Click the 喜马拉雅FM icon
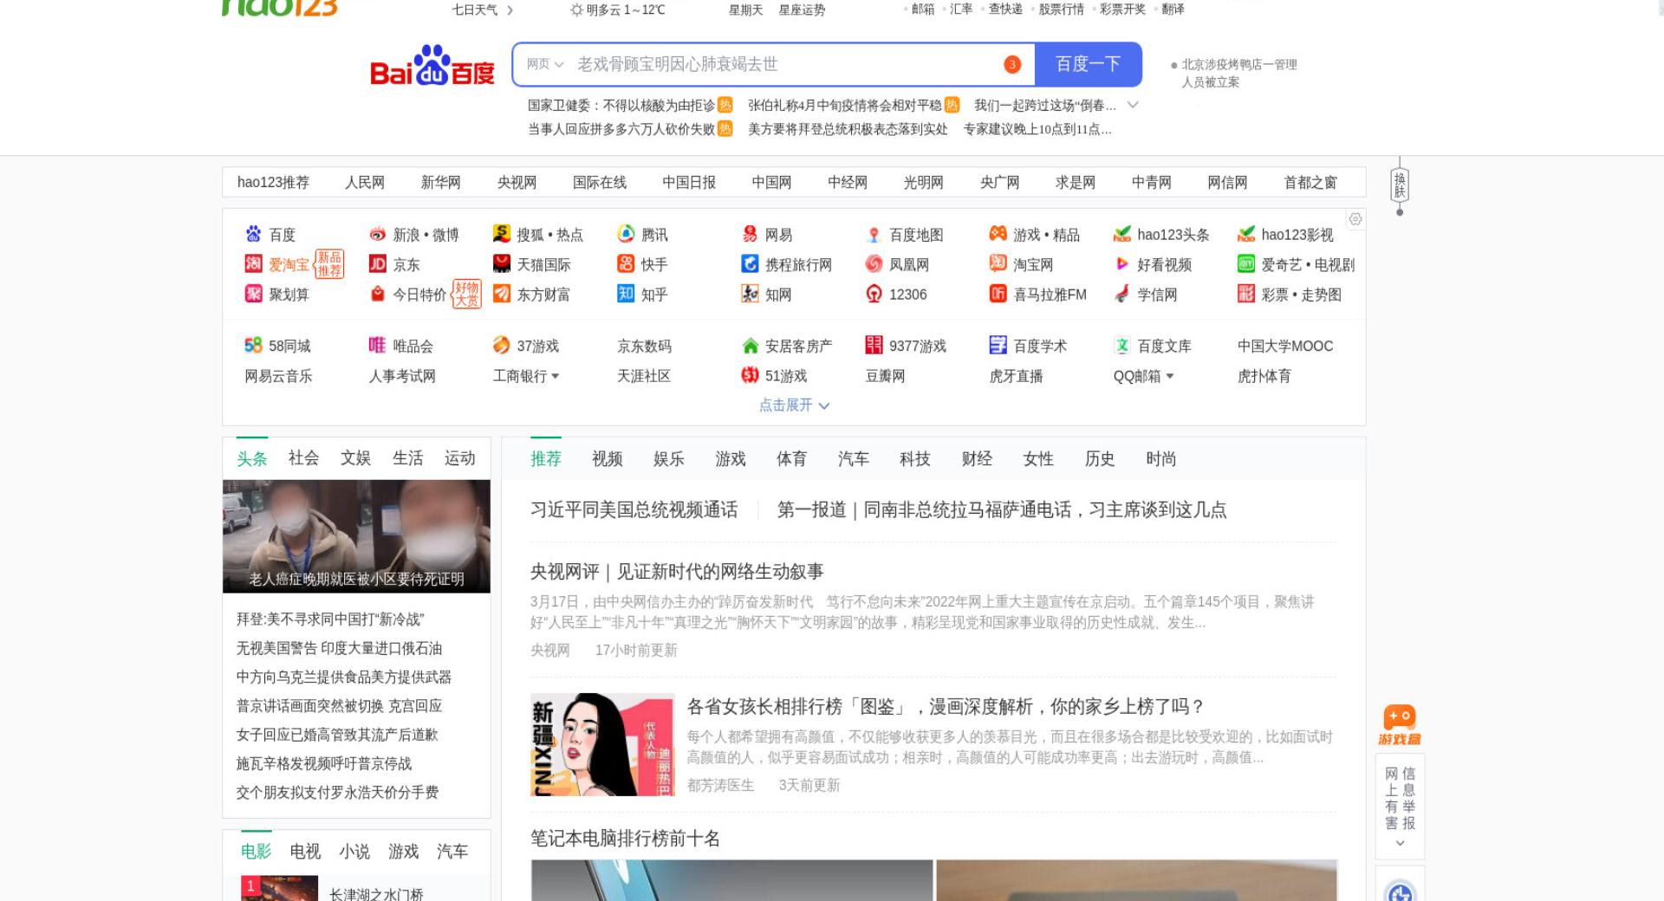This screenshot has width=1664, height=901. click(998, 294)
